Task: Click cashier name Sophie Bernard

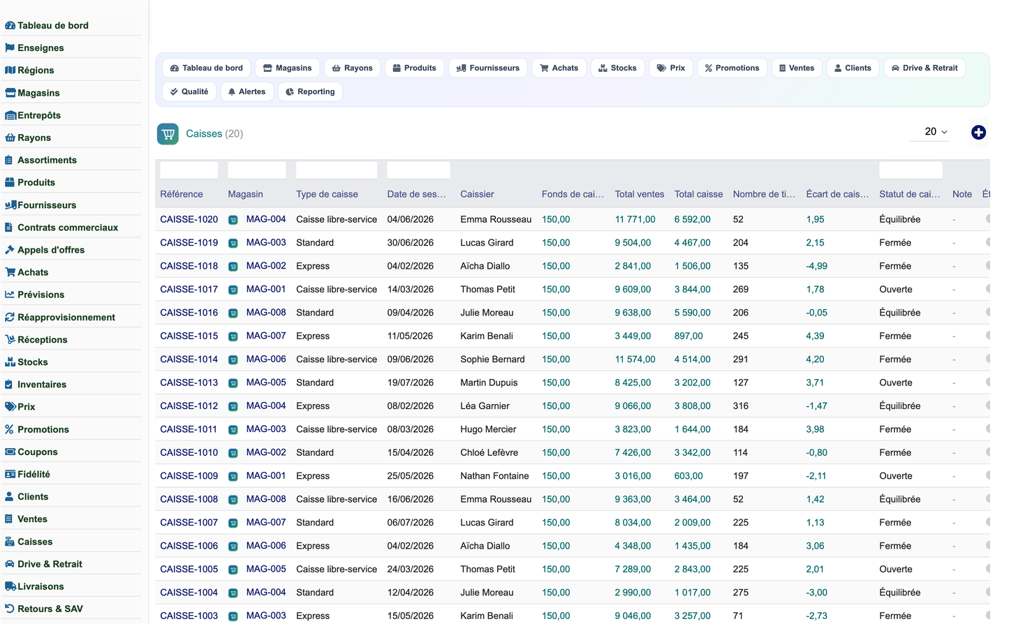Action: click(x=492, y=359)
